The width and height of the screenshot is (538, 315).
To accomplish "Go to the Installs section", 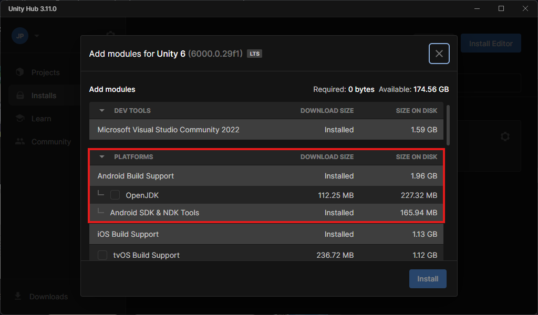I will point(44,96).
